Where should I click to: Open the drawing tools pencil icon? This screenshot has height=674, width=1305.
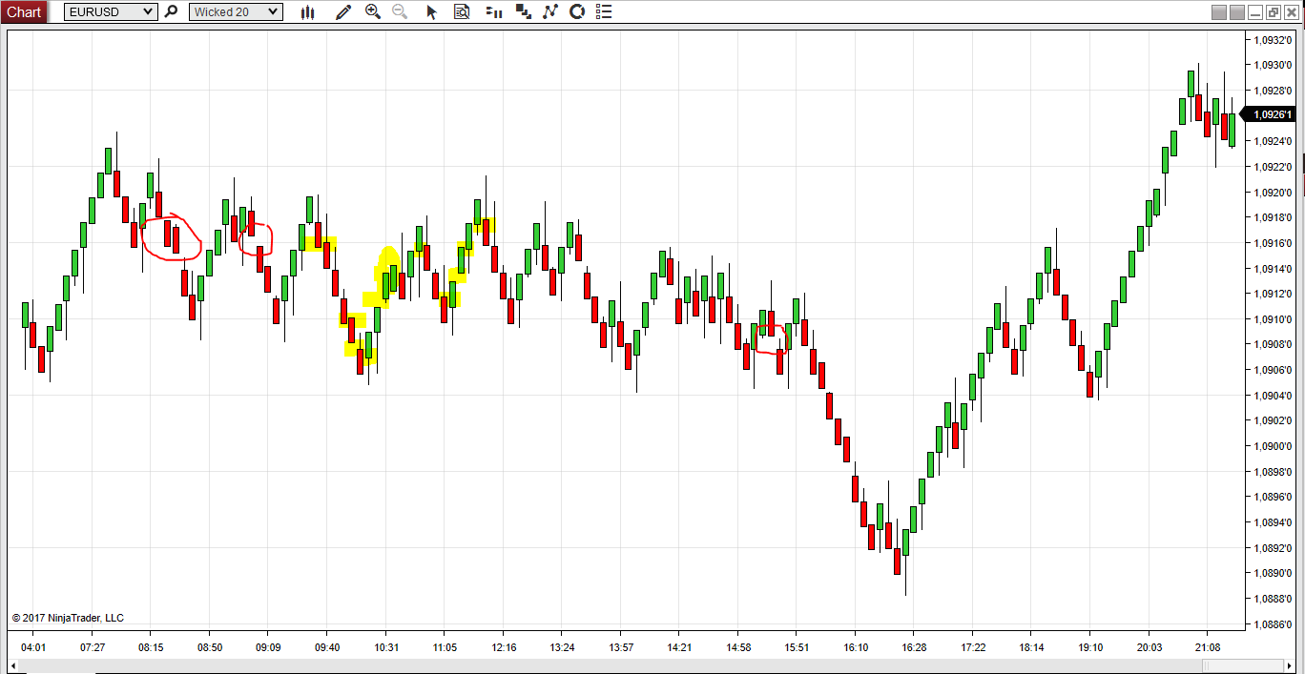[342, 12]
